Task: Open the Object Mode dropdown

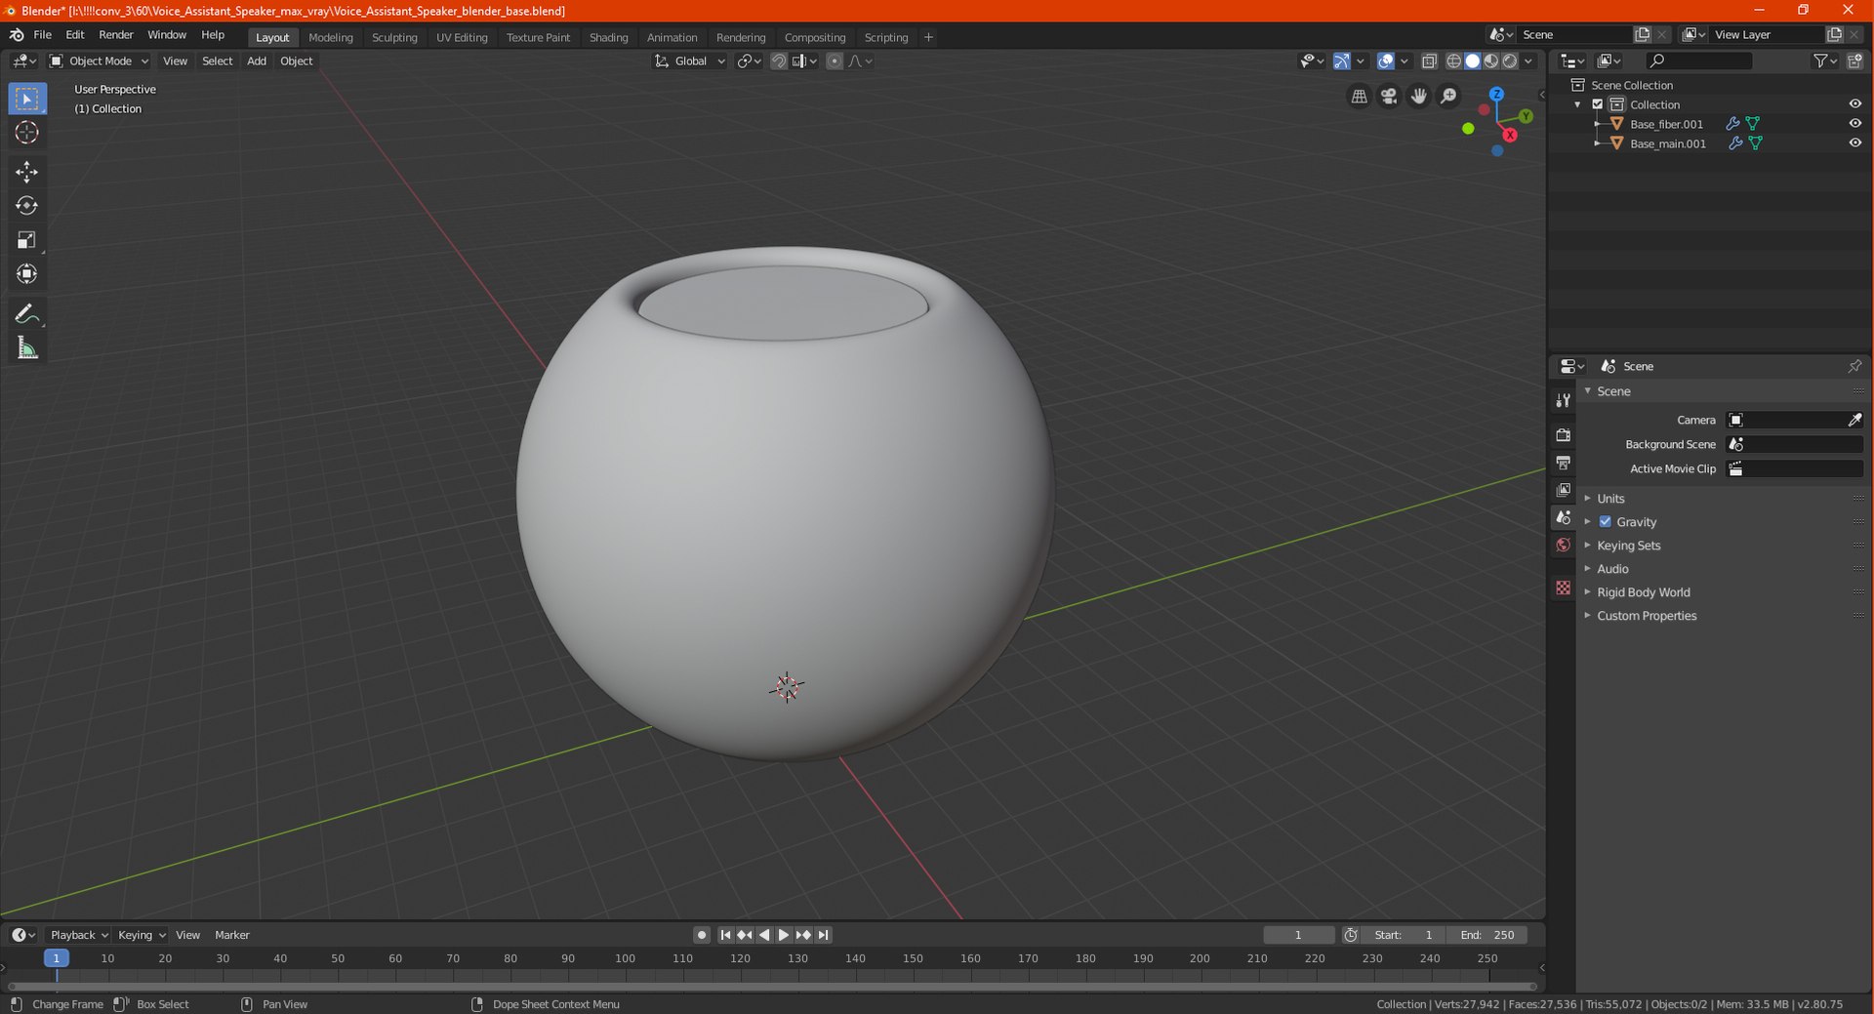Action: pos(99,61)
